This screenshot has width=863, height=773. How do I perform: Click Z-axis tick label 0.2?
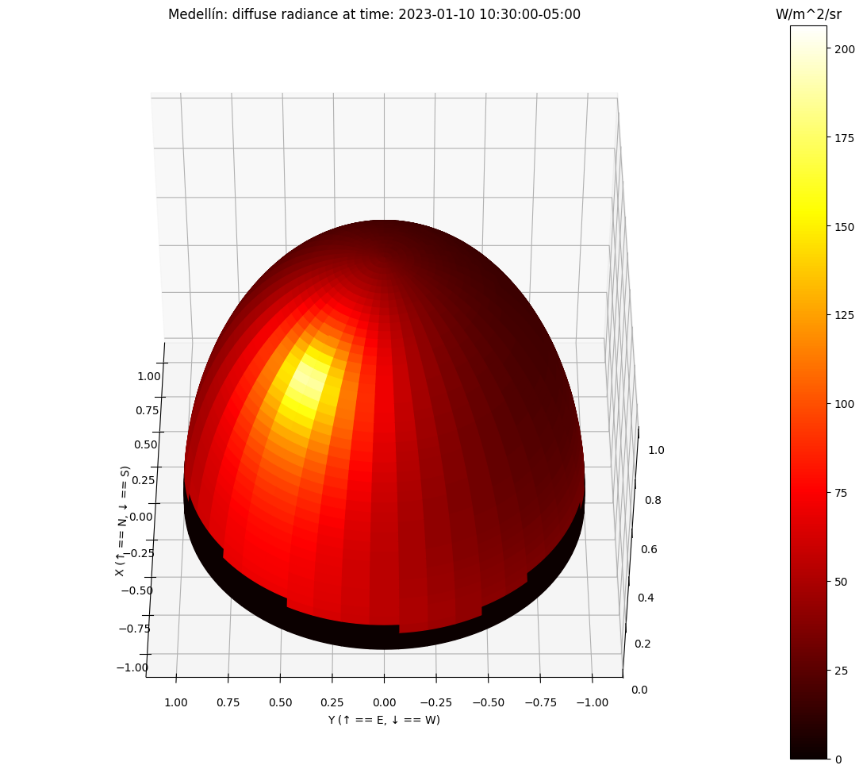click(x=642, y=644)
